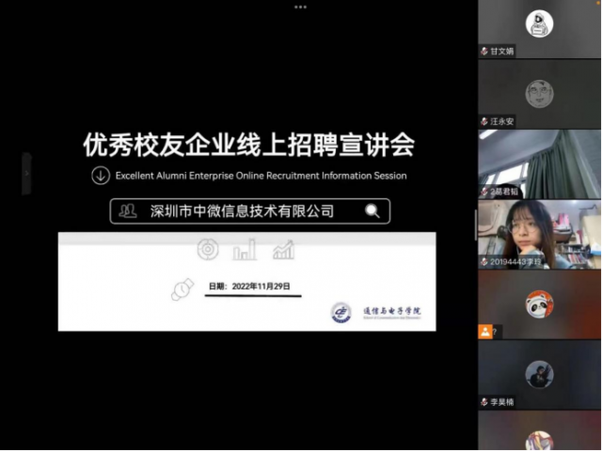
Task: Click the muted mic icon beside 李昊楠
Action: (x=484, y=402)
